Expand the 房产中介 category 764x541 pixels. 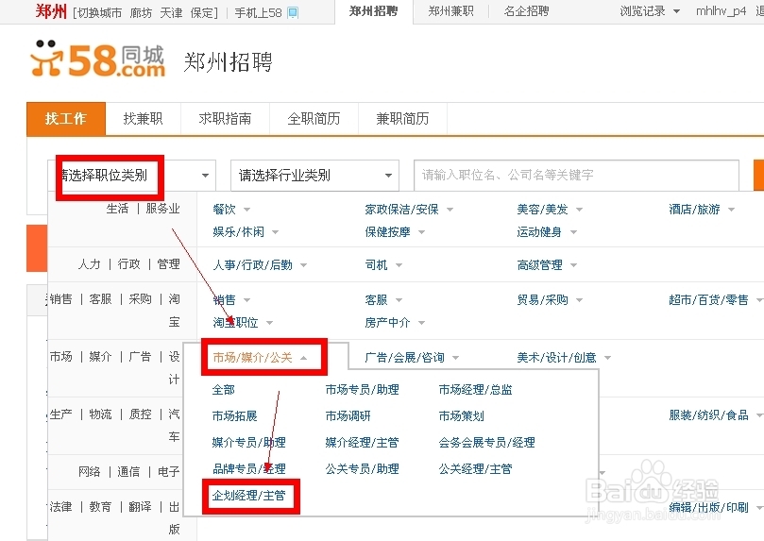pos(395,322)
